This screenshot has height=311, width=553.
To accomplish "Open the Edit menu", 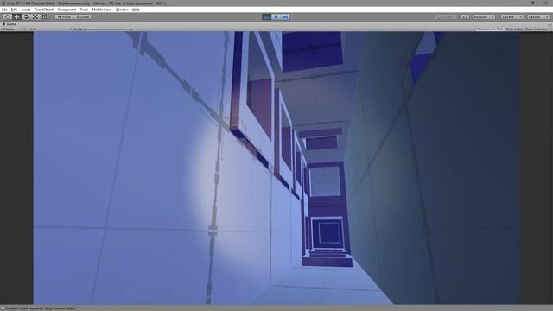I will (x=14, y=10).
